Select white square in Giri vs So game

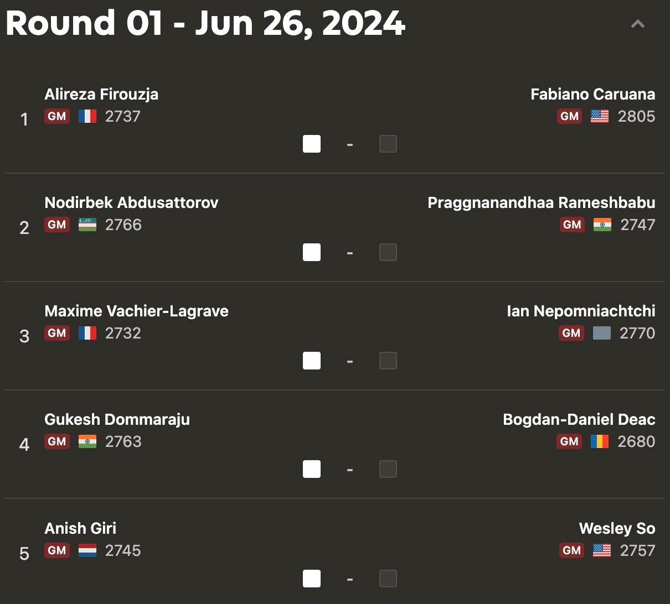pyautogui.click(x=312, y=579)
